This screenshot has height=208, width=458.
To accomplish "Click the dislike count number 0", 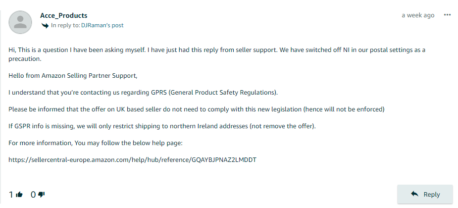I will [33, 195].
